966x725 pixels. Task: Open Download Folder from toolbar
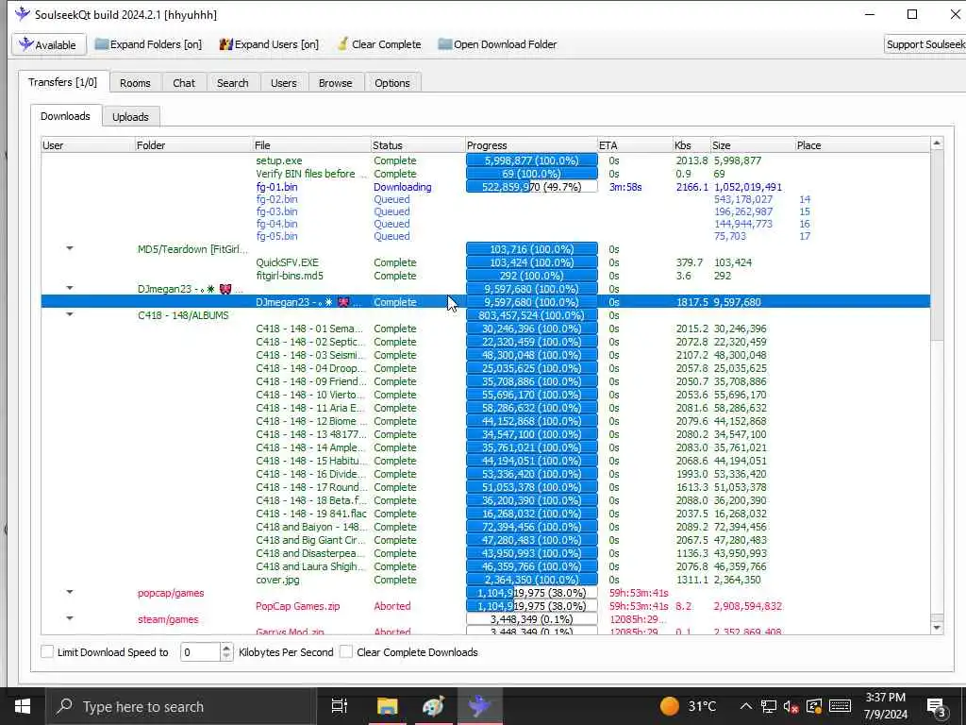click(497, 44)
